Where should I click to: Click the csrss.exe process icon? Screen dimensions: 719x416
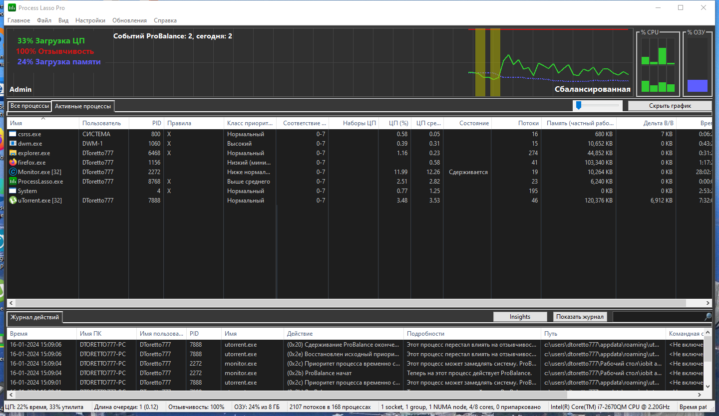pyautogui.click(x=12, y=134)
